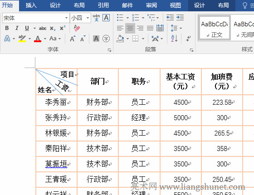The image size is (254, 195).
Task: Select the phonetic guide wén icon
Action: click(x=96, y=18)
